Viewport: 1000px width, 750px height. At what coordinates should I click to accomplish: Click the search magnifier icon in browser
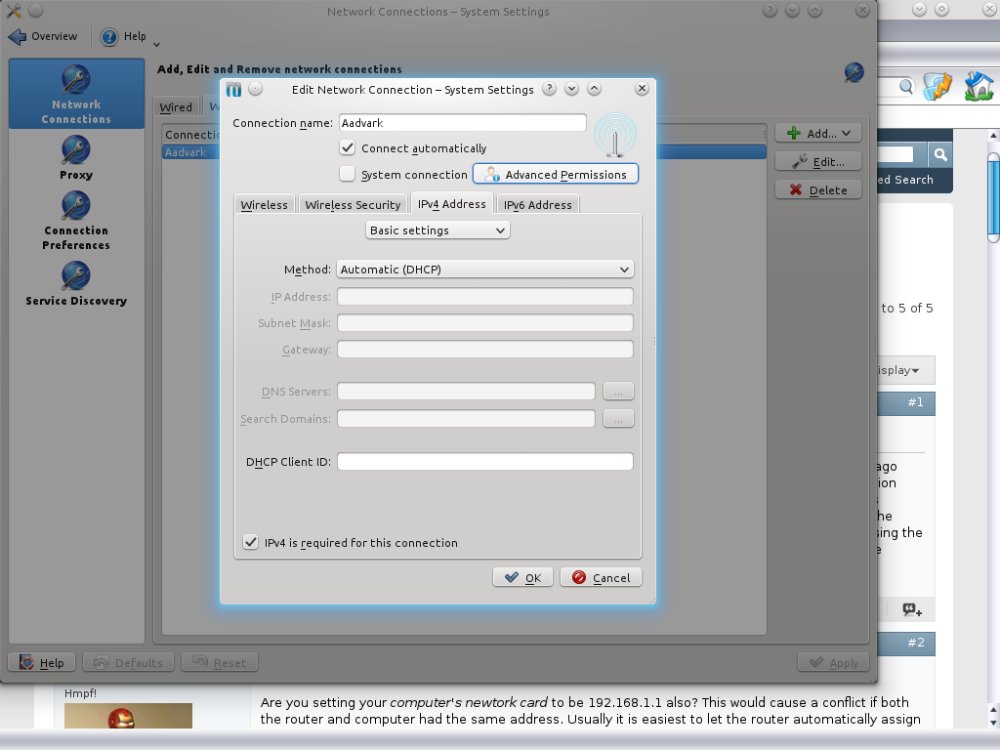[939, 155]
